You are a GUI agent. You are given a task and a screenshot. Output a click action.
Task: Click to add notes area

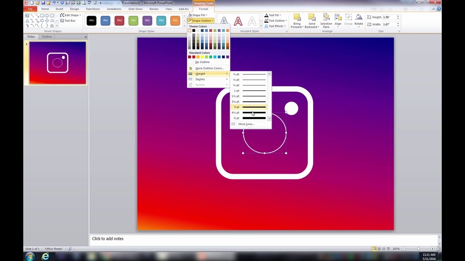(264, 239)
